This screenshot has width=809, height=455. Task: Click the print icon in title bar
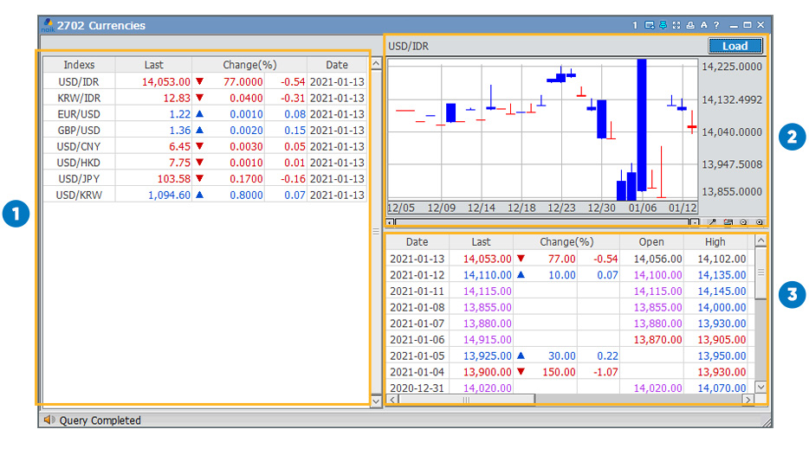click(x=690, y=25)
